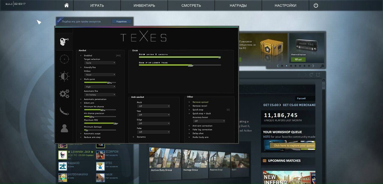383x184 pixels.
Task: Go to next store carousel page arrow
Action: (313, 66)
